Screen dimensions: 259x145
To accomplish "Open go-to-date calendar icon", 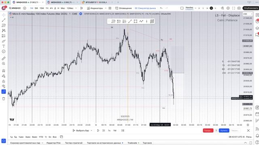I will [61, 137].
